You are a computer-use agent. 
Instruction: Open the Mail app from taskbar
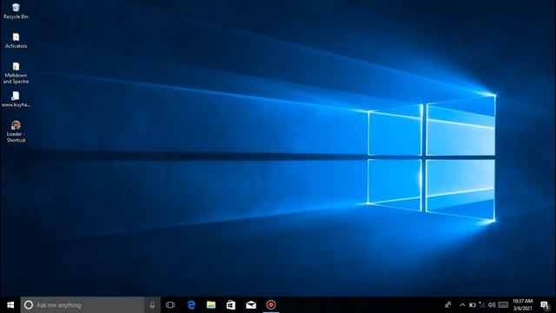point(251,305)
